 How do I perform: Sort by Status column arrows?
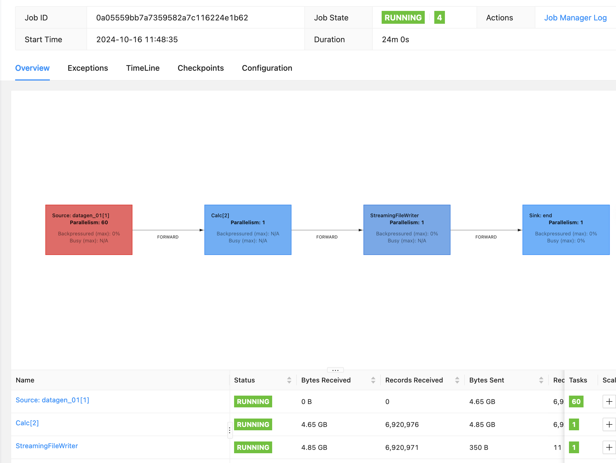[289, 380]
